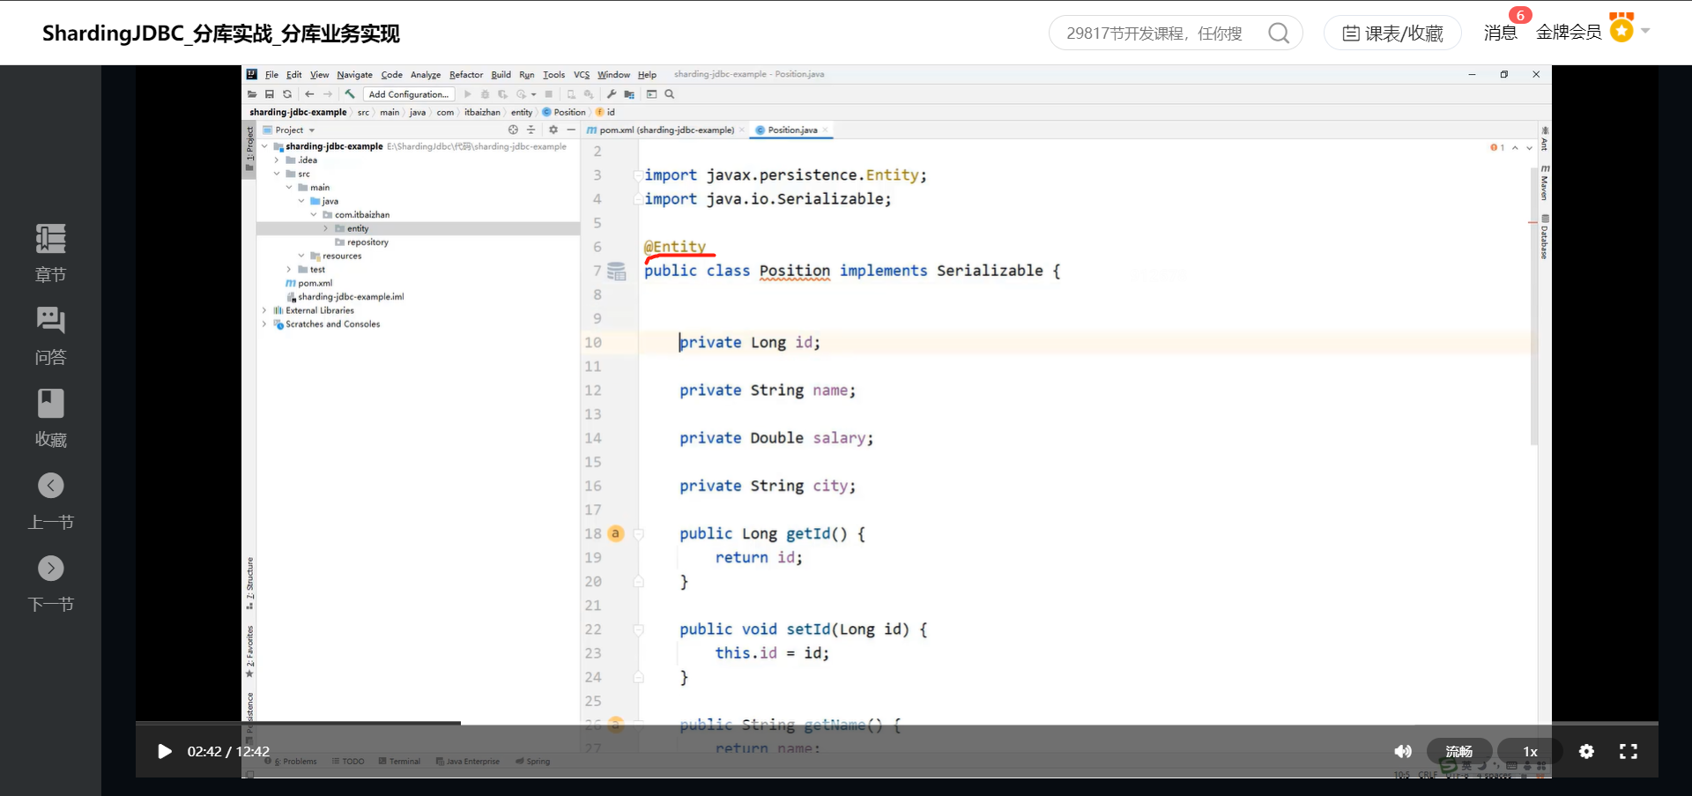Expand the External Libraries node

click(264, 310)
